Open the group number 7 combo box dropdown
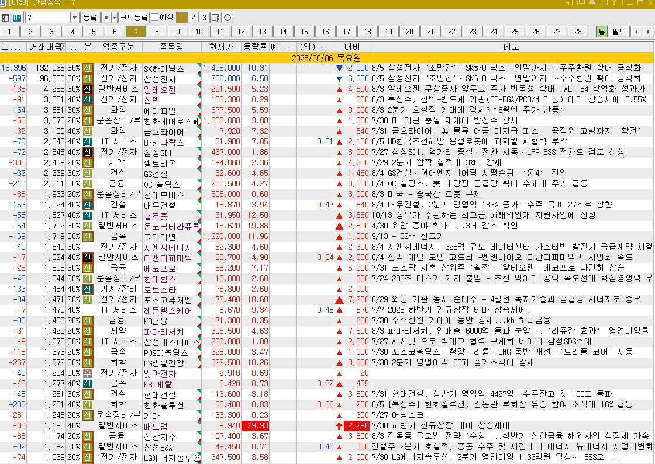 click(74, 18)
